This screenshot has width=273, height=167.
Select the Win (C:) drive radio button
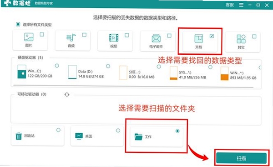57,66
